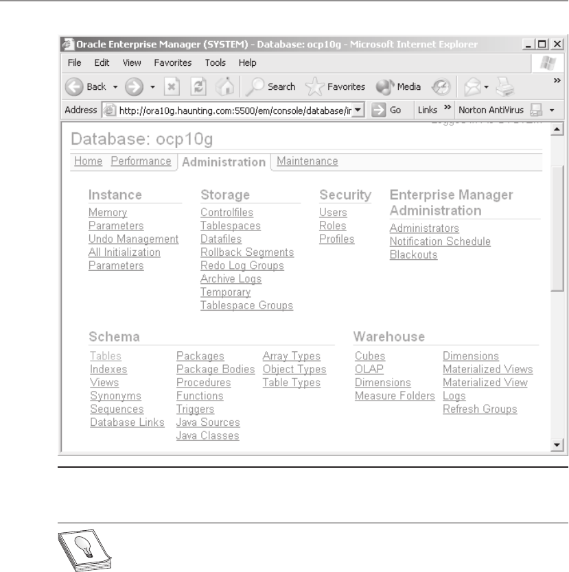
Task: Click the scrollbar up arrow
Action: click(557, 129)
